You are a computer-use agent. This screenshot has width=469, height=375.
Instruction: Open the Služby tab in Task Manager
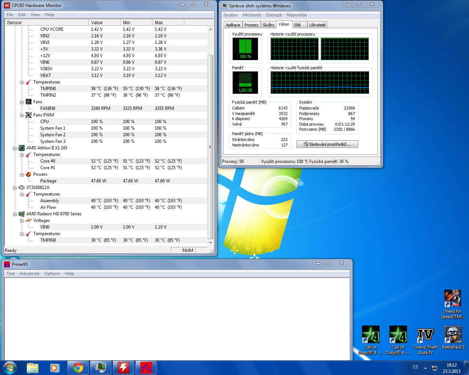(x=268, y=25)
